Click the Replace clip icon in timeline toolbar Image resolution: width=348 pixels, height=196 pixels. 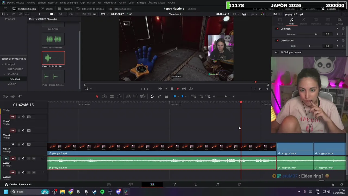click(x=143, y=96)
